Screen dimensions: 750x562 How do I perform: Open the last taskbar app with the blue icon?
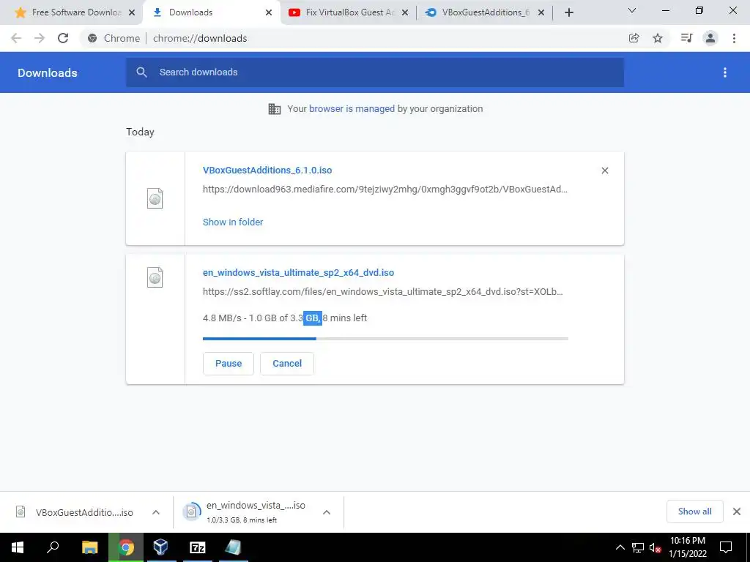point(234,547)
